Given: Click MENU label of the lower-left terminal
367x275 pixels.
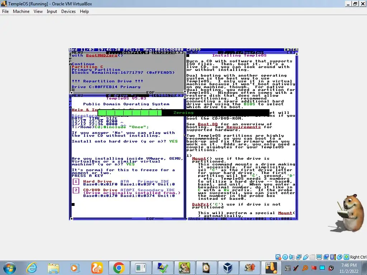Looking at the screenshot, I should [x=77, y=95].
